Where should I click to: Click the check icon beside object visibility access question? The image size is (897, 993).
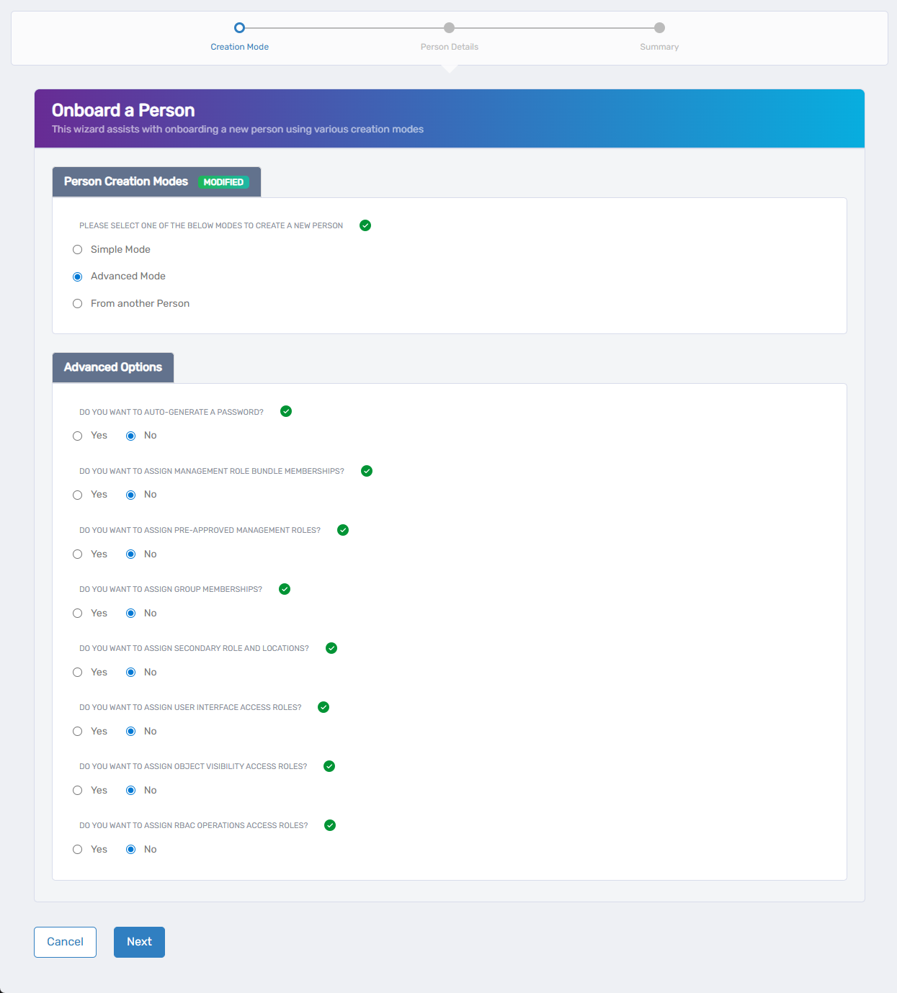tap(329, 766)
